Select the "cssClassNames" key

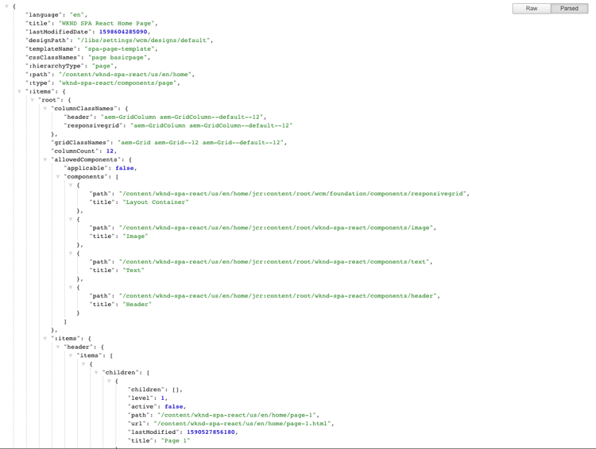pos(52,57)
